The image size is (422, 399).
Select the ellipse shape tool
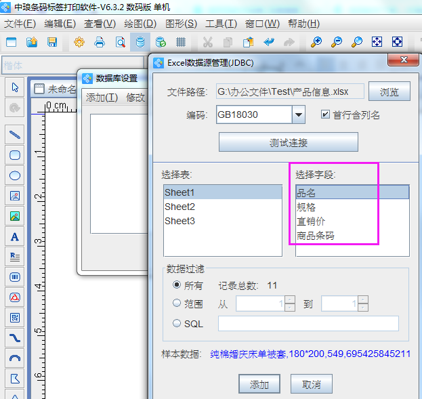point(14,175)
